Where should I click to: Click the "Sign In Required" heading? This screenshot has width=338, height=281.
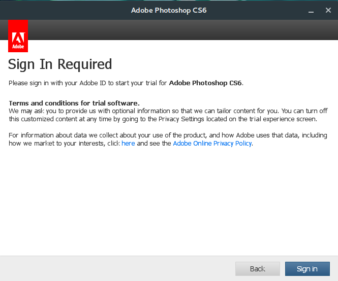tap(60, 64)
